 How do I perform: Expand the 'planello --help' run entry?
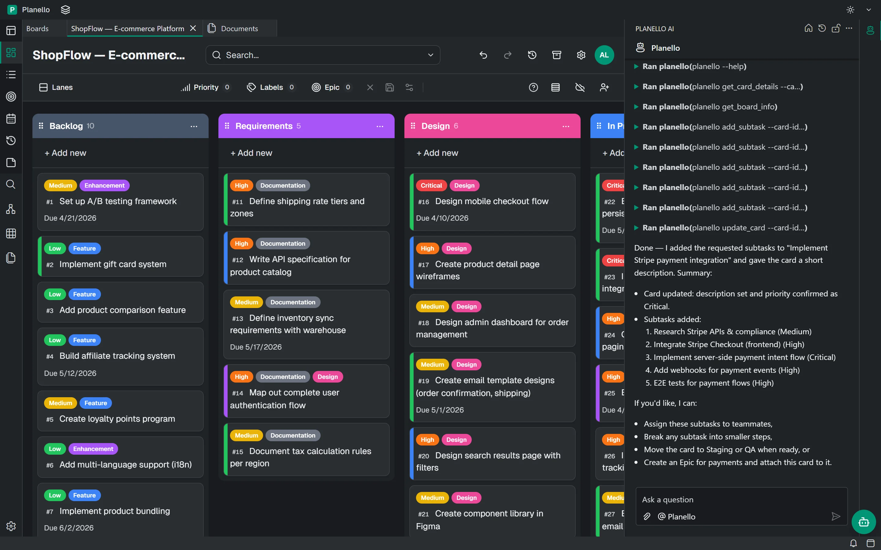coord(690,67)
